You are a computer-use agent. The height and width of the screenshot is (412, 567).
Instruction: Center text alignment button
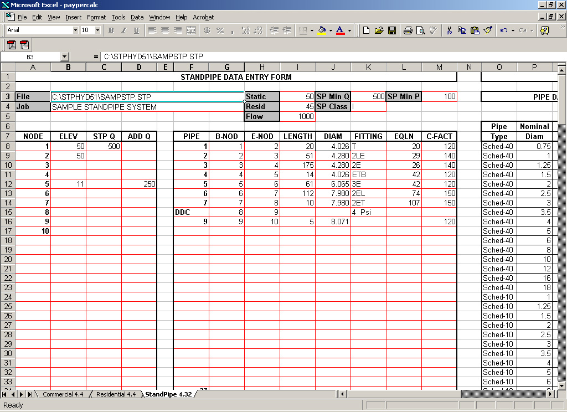click(x=165, y=30)
